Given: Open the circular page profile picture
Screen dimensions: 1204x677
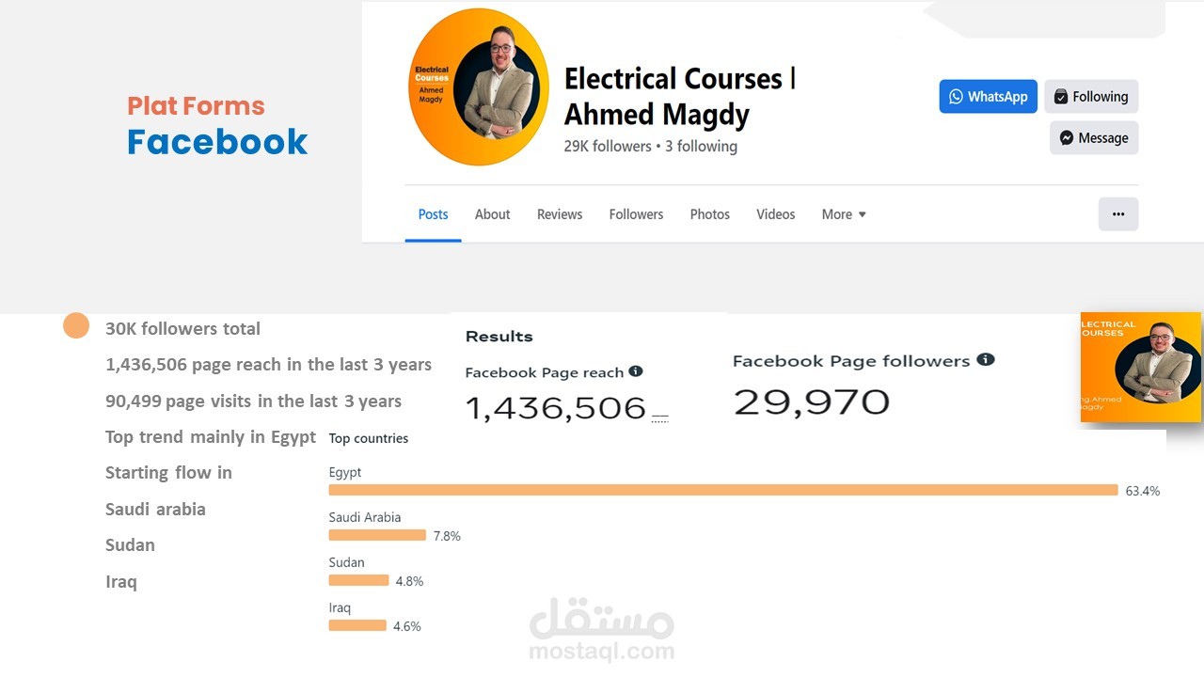Looking at the screenshot, I should tap(479, 87).
